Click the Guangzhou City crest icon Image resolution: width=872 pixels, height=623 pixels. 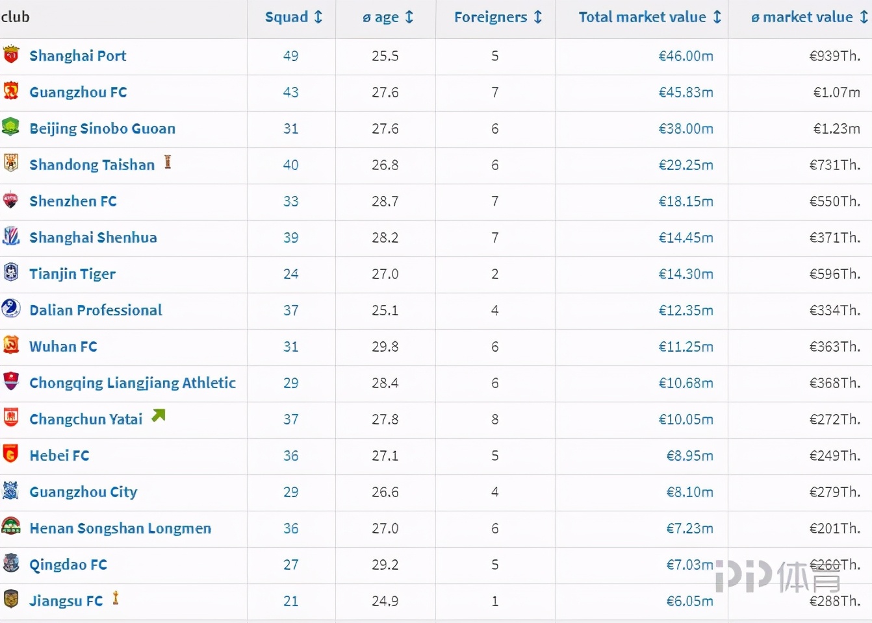click(11, 490)
